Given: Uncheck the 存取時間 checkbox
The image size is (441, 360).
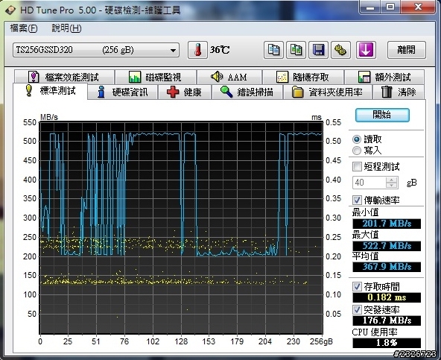Looking at the screenshot, I should [x=357, y=286].
